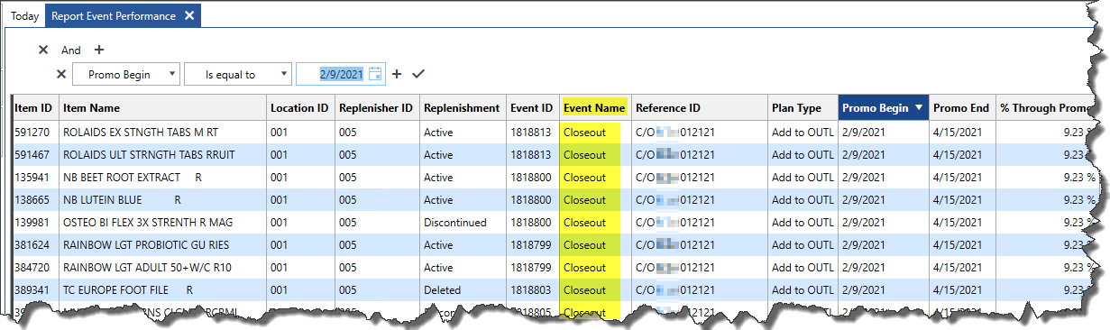Open the calendar date picker icon

[x=376, y=74]
